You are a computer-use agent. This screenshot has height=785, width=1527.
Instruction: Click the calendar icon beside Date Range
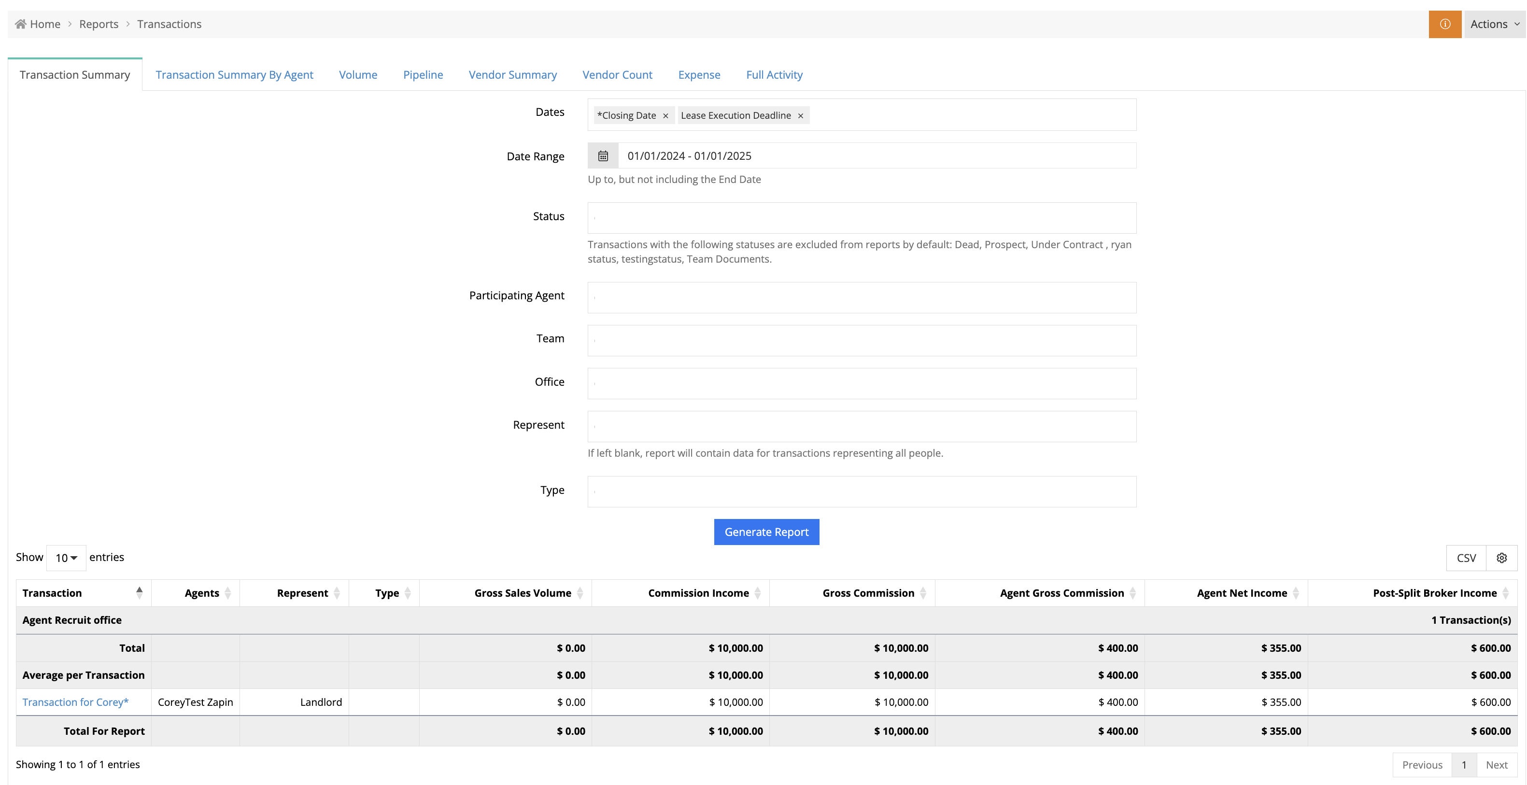click(603, 156)
